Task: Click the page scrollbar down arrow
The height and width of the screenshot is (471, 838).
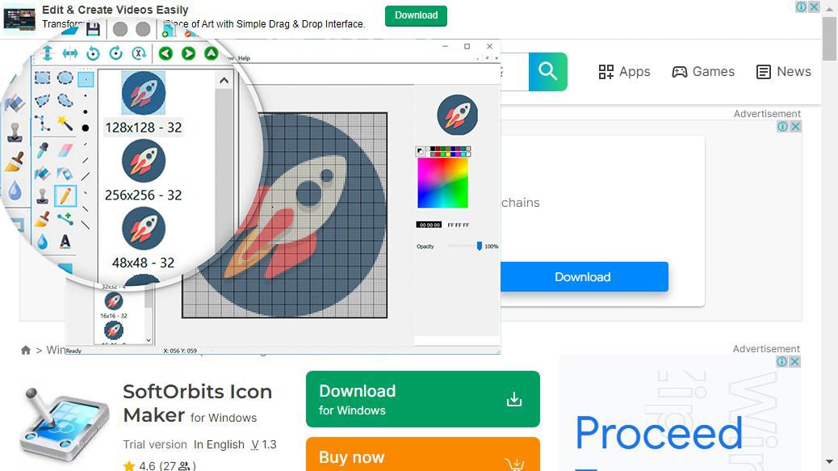Action: (829, 463)
